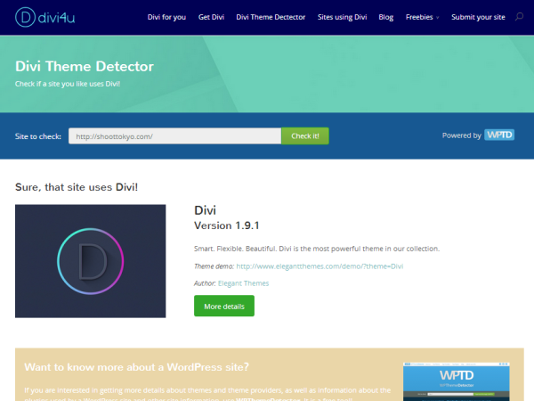This screenshot has height=401, width=534.
Task: Open the elegantthemes theme demo link
Action: 320,266
